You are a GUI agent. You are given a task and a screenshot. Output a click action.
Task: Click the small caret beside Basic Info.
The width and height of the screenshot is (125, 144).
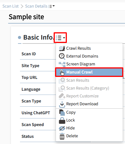(x=64, y=38)
